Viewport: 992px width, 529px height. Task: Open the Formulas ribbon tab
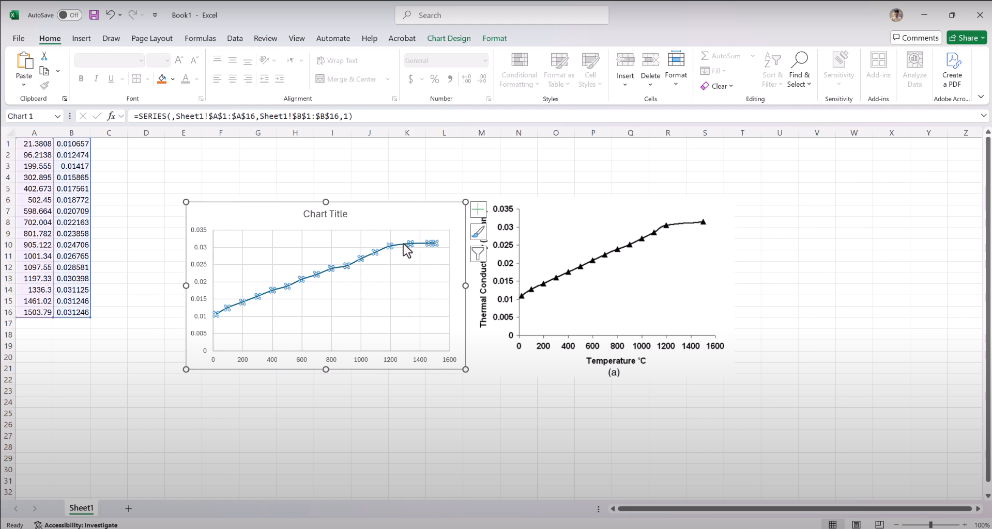pos(200,38)
